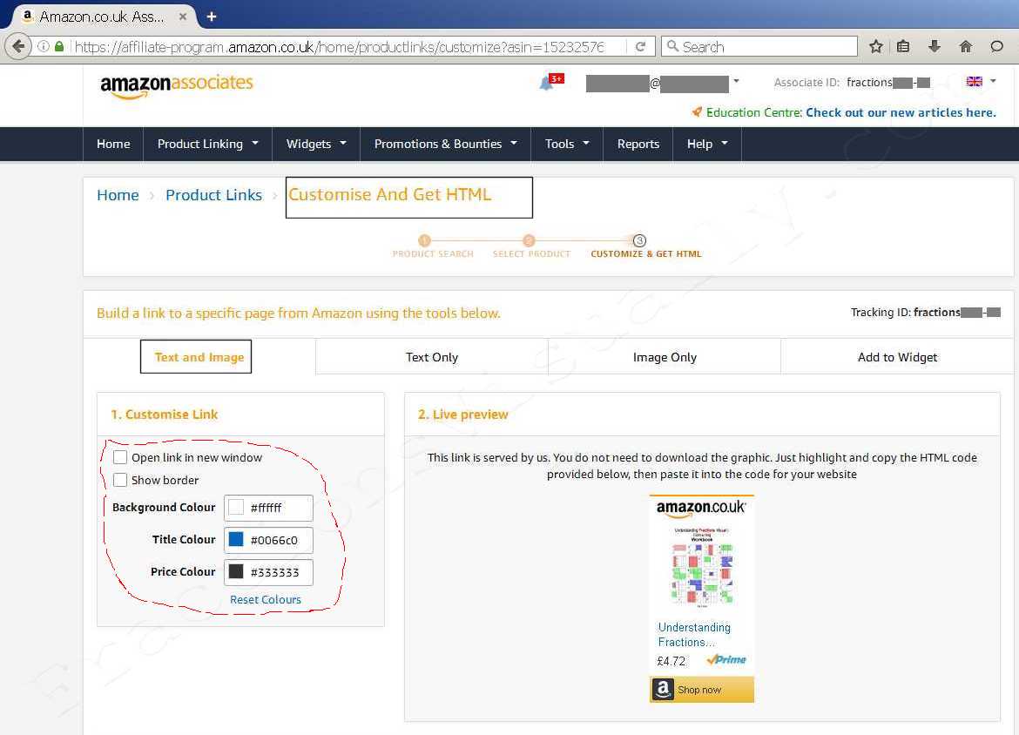Viewport: 1019px width, 735px height.
Task: Open notifications bell icon
Action: click(x=547, y=84)
